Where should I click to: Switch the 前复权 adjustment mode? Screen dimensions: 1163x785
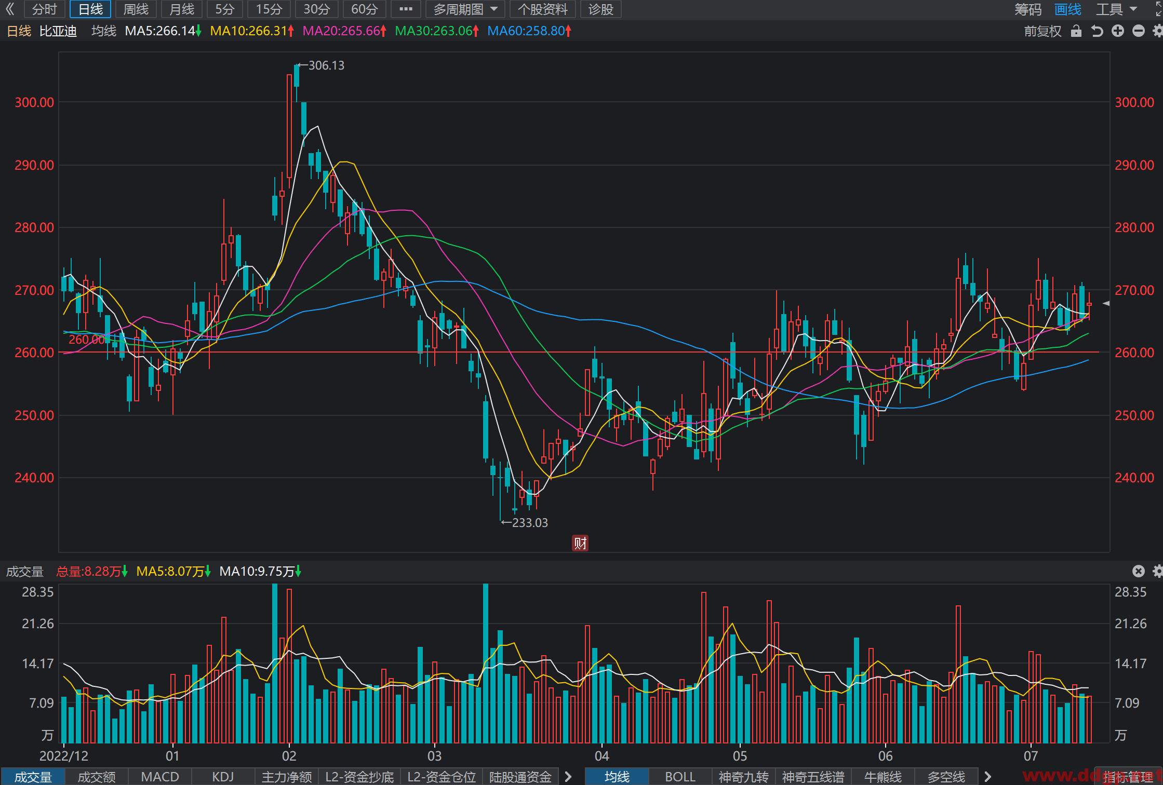[x=1042, y=31]
